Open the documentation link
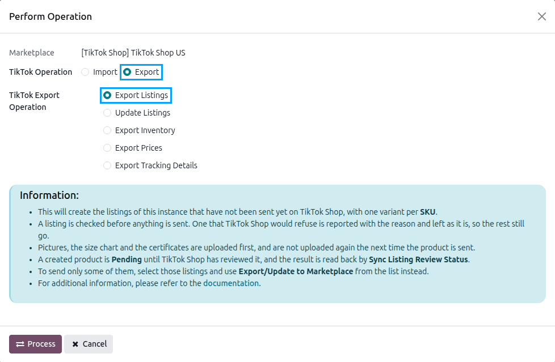The height and width of the screenshot is (362, 555). tap(231, 283)
